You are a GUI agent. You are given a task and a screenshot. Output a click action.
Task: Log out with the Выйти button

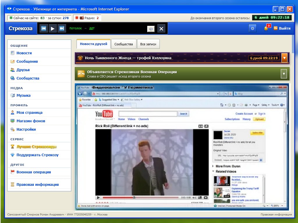click(282, 28)
